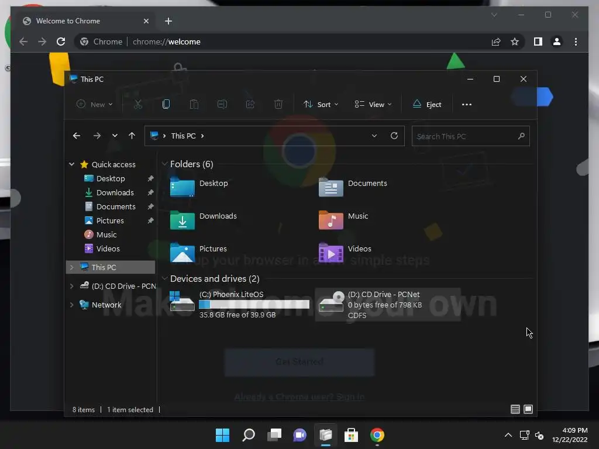This screenshot has width=599, height=449.
Task: Collapse the Devices and drives group
Action: click(x=164, y=278)
